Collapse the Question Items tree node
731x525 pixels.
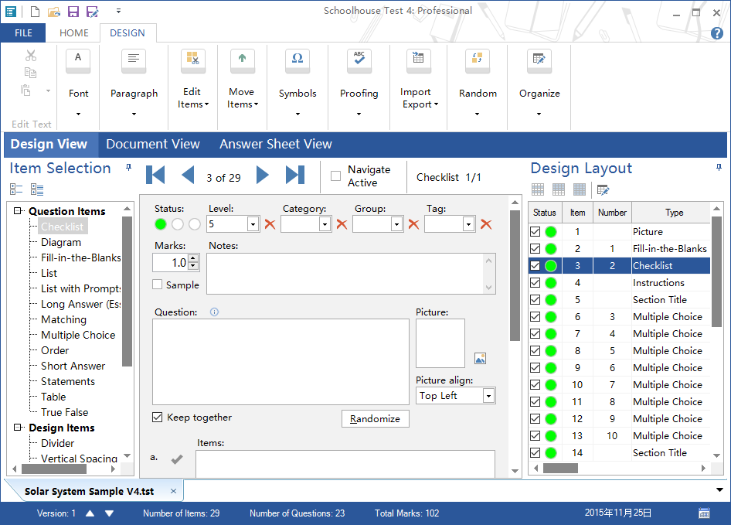[19, 211]
